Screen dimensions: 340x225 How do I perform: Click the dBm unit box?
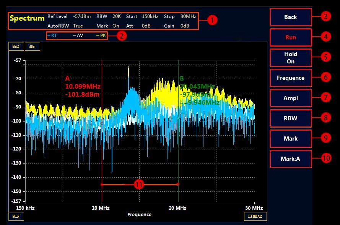click(32, 47)
